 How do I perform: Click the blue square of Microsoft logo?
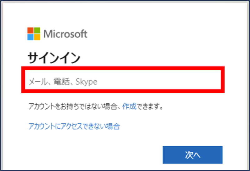click(30, 37)
